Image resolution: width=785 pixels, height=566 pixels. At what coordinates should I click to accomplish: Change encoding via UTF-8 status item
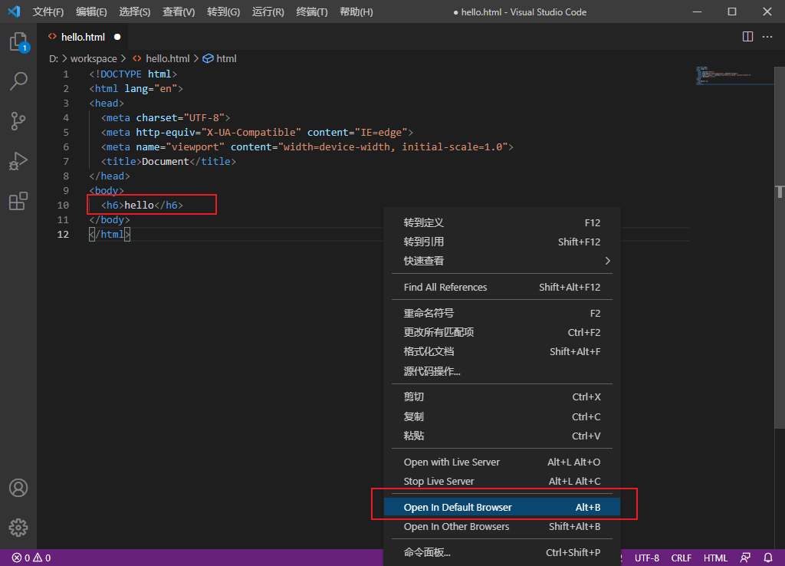click(647, 558)
